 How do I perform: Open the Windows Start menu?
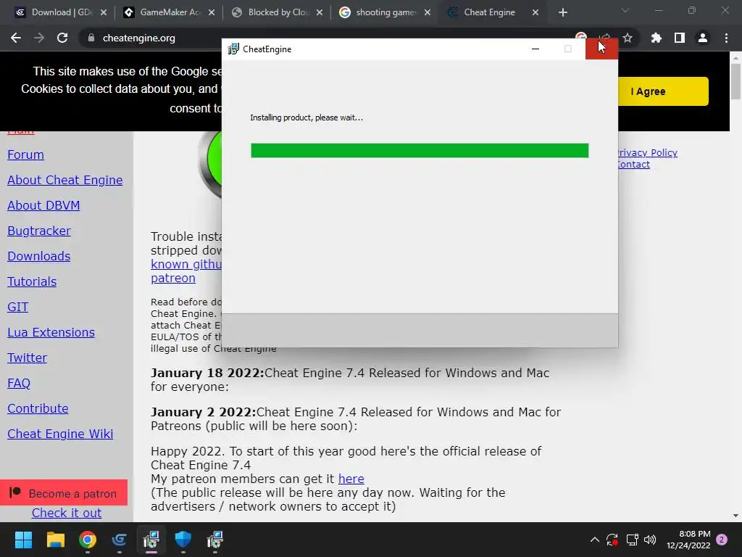[23, 540]
